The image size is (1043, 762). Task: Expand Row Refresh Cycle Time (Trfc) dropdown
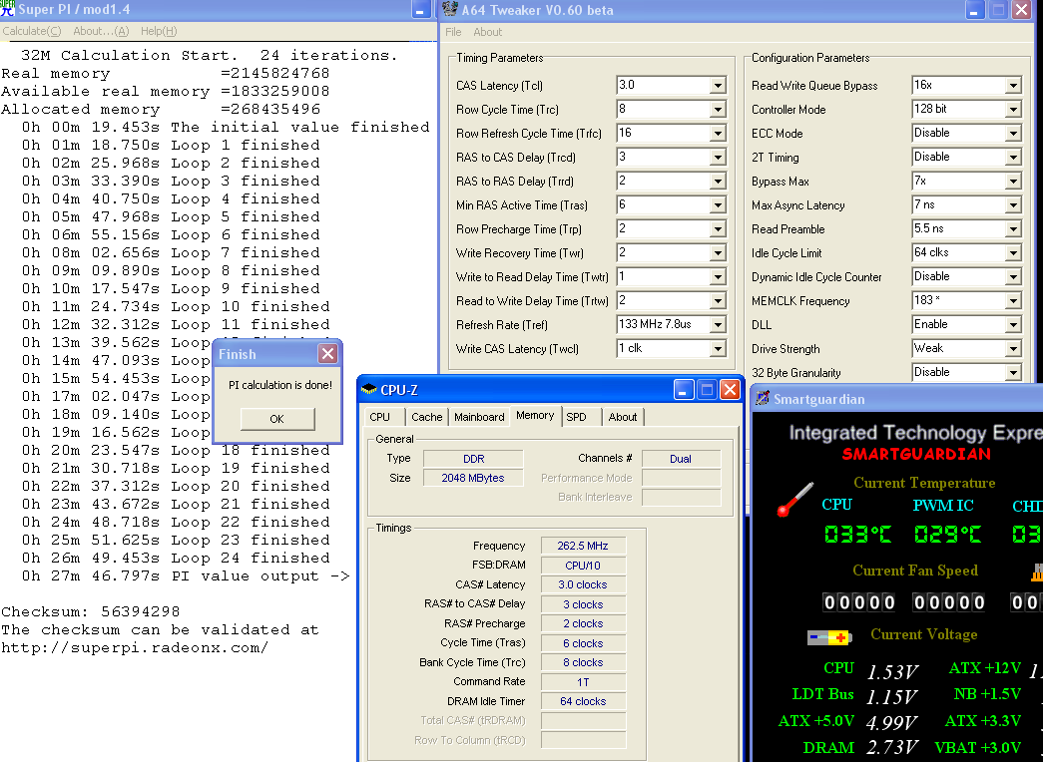tap(718, 134)
